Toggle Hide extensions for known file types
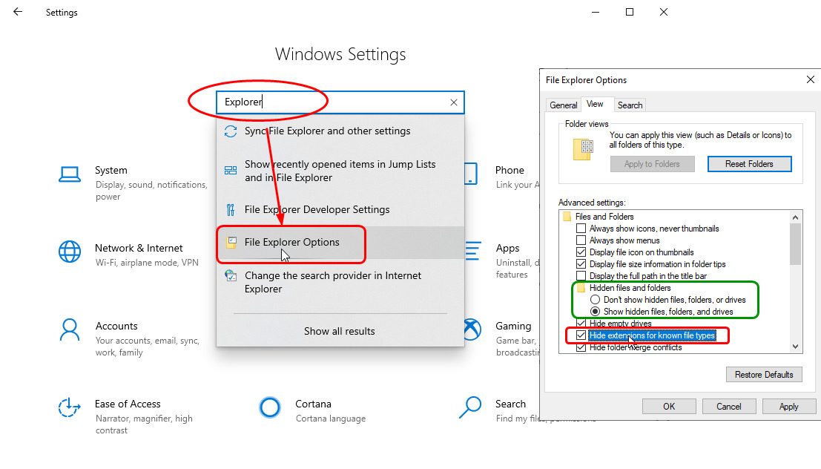821x469 pixels. click(581, 335)
